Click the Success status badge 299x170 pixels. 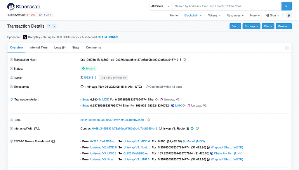88,69
